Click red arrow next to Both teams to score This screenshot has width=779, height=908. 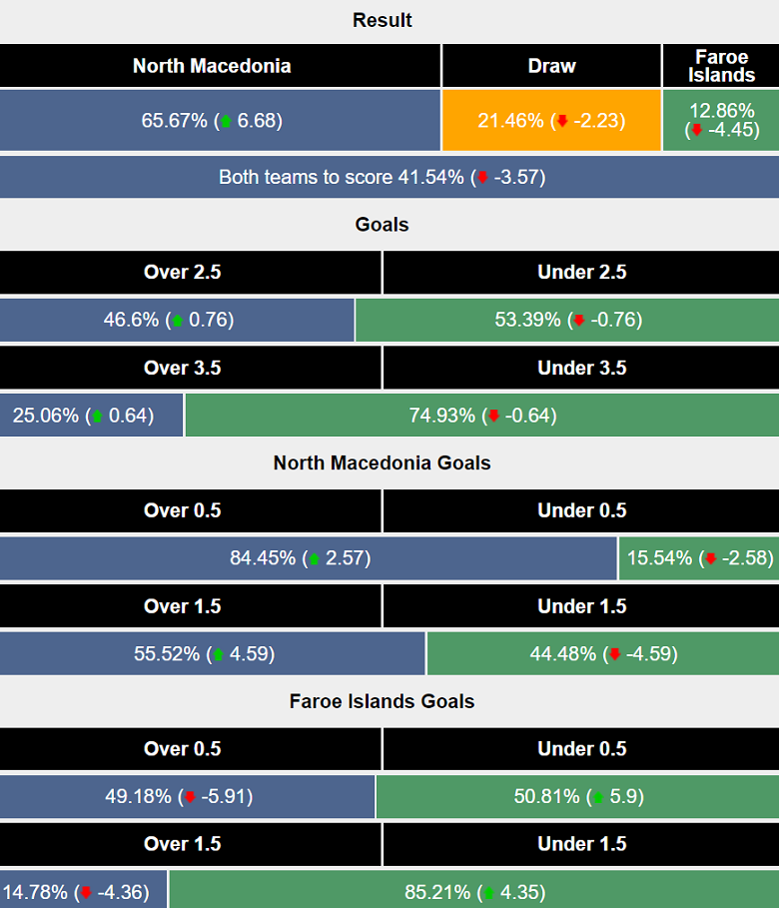click(x=483, y=178)
